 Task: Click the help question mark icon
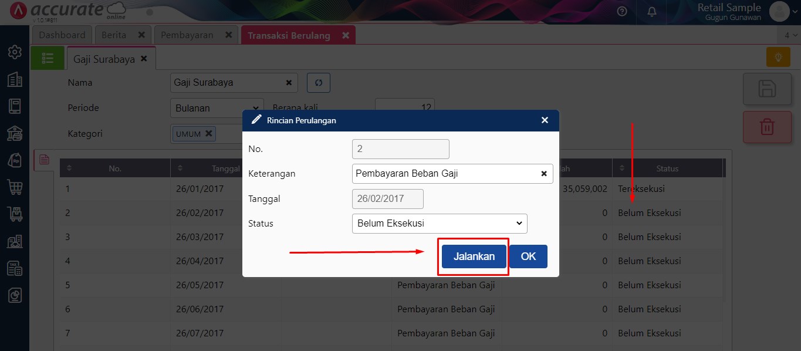point(622,12)
